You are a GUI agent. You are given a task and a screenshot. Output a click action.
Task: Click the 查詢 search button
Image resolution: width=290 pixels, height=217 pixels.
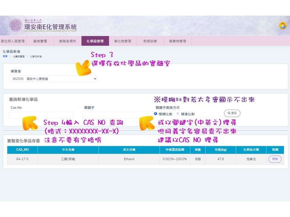(x=232, y=113)
